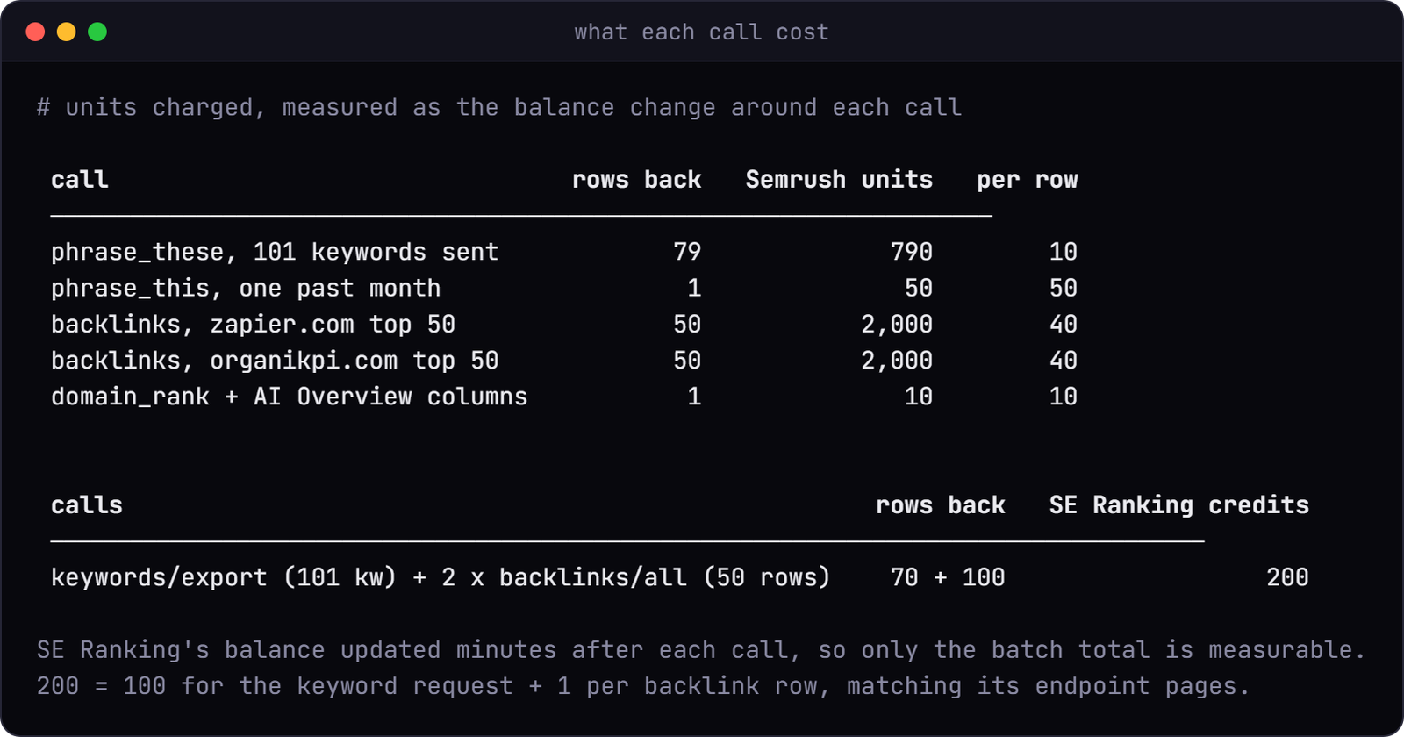Viewport: 1404px width, 737px height.
Task: Select row 'domain_rank + AI Overview columns'
Action: click(x=564, y=397)
